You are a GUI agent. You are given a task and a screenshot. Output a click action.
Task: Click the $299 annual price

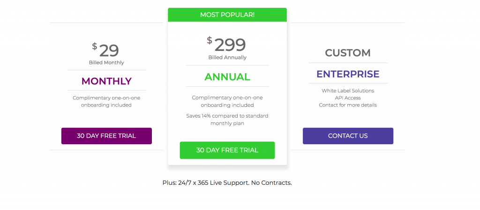226,44
